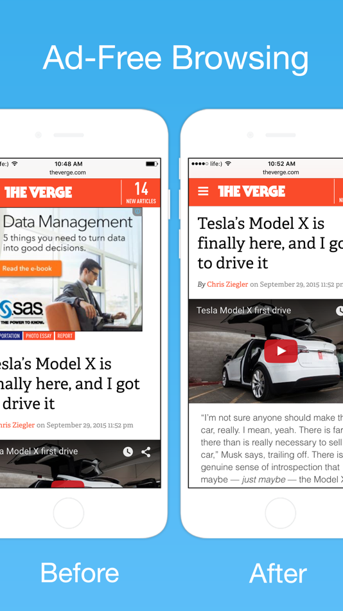Open the 14 New Articles counter
Image resolution: width=343 pixels, height=611 pixels.
(141, 193)
